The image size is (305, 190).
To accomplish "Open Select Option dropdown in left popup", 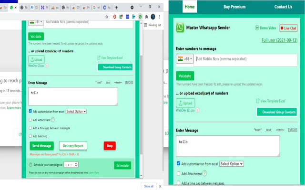I will point(76,112).
